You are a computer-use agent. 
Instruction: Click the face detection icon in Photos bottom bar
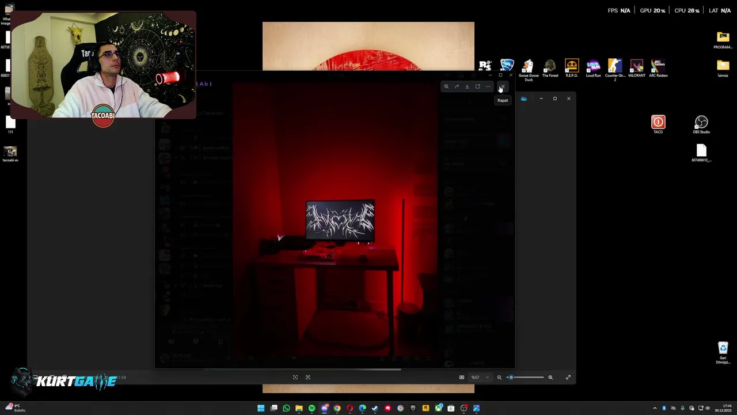295,377
